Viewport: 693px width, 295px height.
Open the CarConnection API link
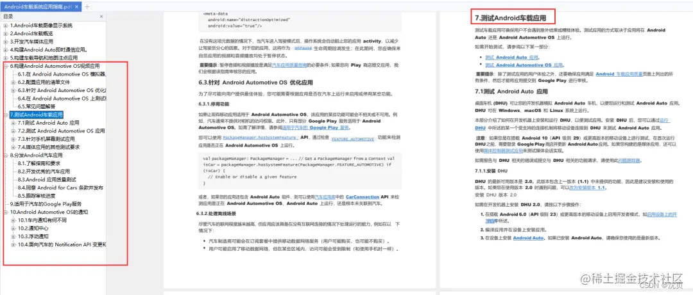click(363, 196)
